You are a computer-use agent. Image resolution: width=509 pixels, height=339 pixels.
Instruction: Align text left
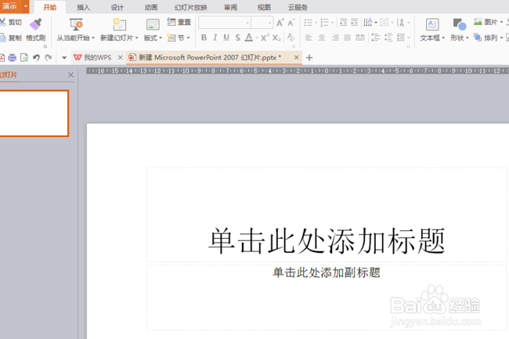coord(309,38)
